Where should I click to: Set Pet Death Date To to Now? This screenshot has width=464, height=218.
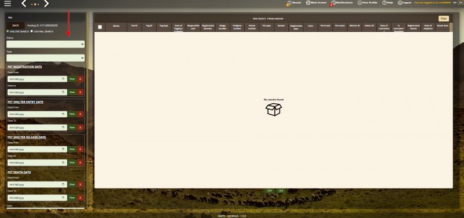72,198
